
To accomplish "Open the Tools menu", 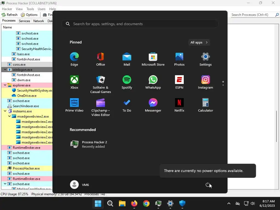I will pyautogui.click(x=30, y=9).
